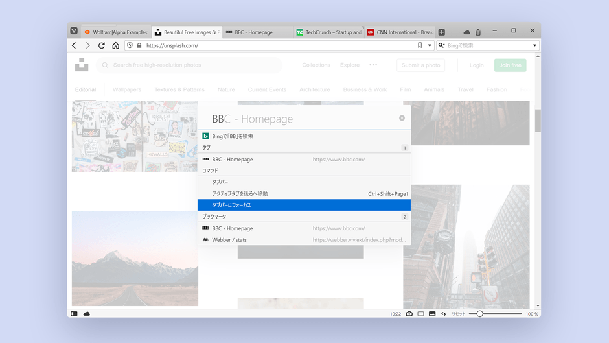
Task: Expand the address bar history dropdown
Action: point(430,45)
